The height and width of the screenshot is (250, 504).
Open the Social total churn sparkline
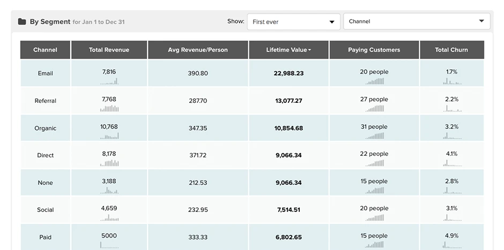point(452,217)
